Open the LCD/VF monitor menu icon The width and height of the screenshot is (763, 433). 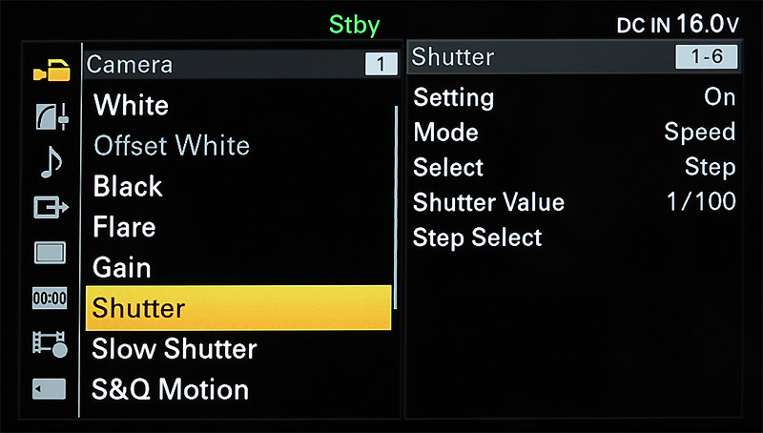click(x=52, y=253)
